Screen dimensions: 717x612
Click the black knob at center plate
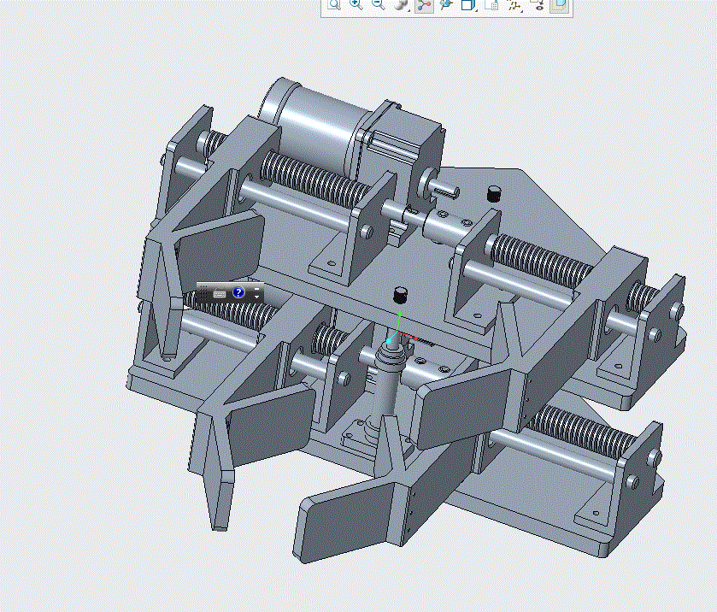[x=400, y=295]
